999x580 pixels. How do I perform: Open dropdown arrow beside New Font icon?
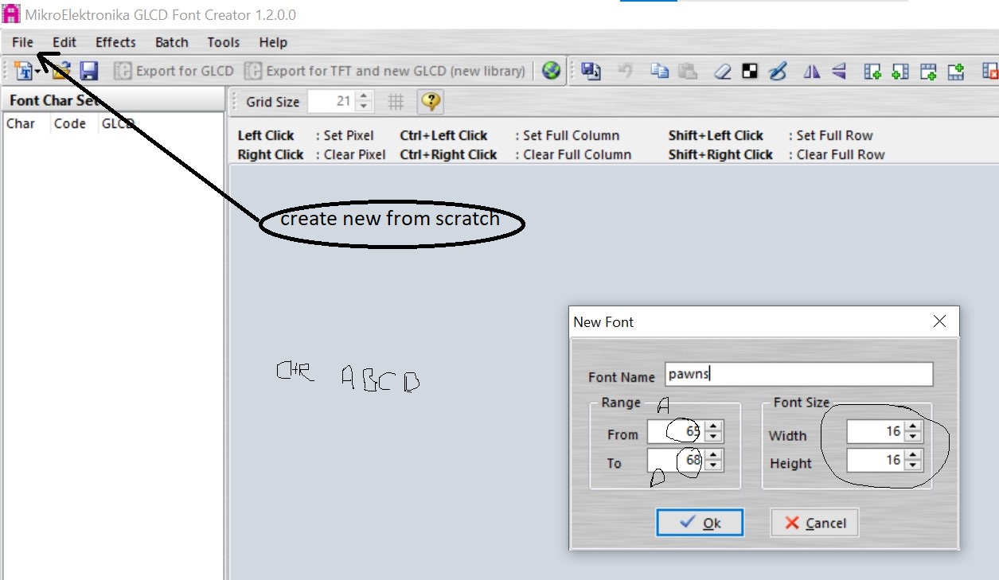[37, 72]
